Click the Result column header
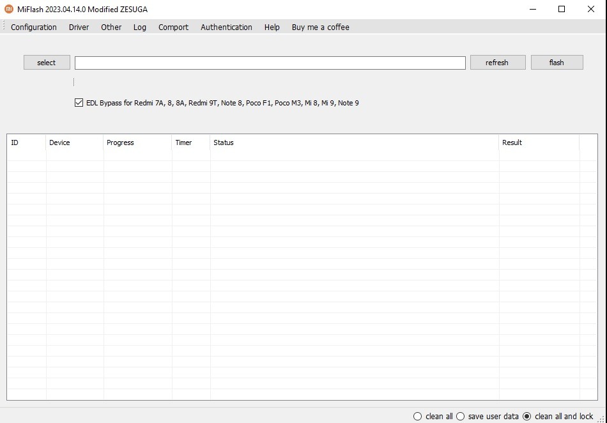 (x=539, y=142)
